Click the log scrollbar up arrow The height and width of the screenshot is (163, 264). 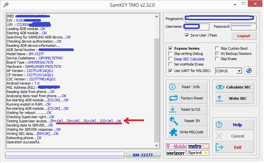pyautogui.click(x=156, y=16)
